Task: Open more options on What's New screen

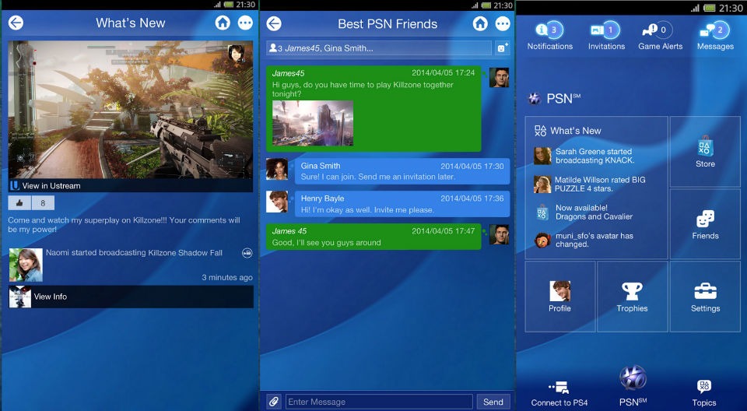Action: tap(245, 23)
